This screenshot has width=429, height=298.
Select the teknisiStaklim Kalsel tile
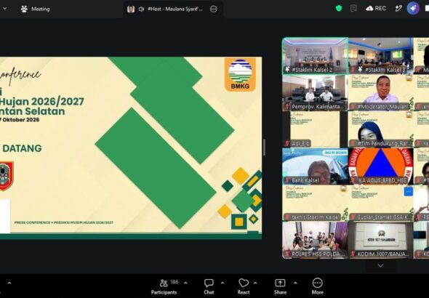coord(315,204)
